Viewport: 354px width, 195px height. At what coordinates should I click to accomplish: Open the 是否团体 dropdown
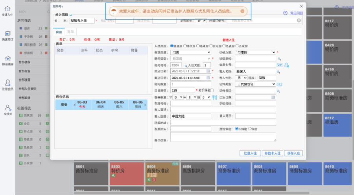[201, 21]
